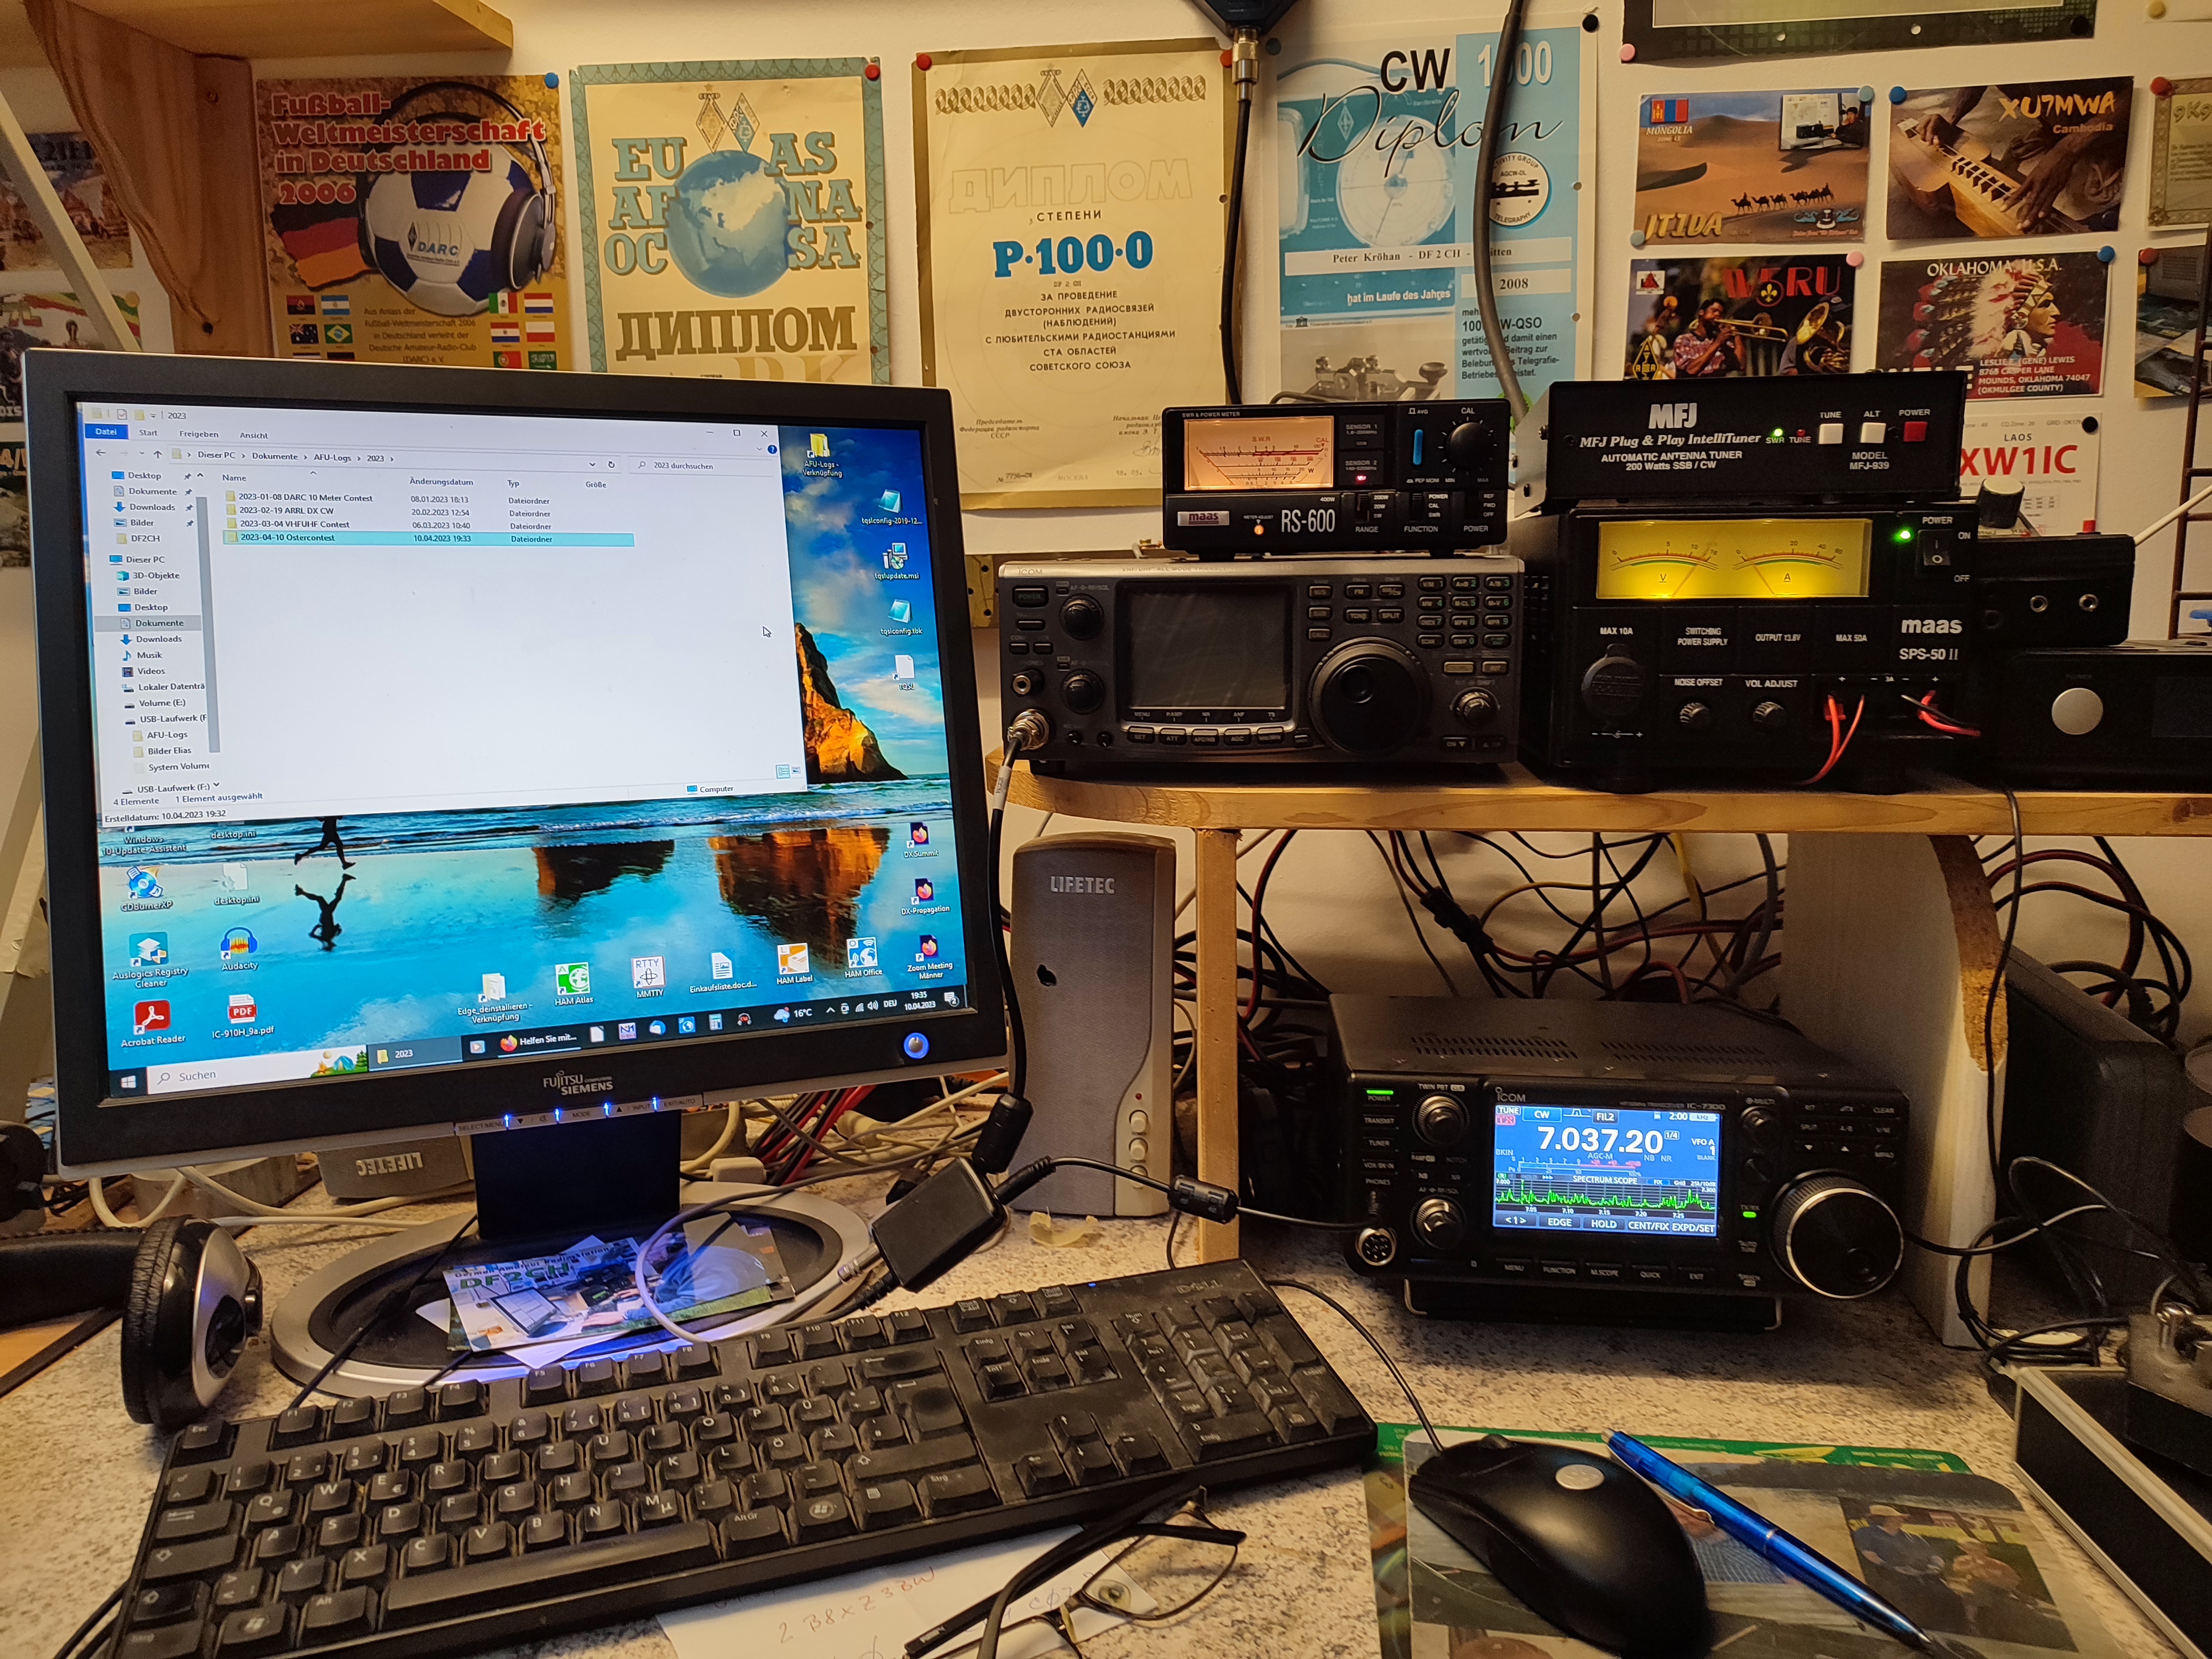This screenshot has height=1659, width=2212.
Task: Expand breadcrumb chevron after Dieser PC
Action: point(244,456)
